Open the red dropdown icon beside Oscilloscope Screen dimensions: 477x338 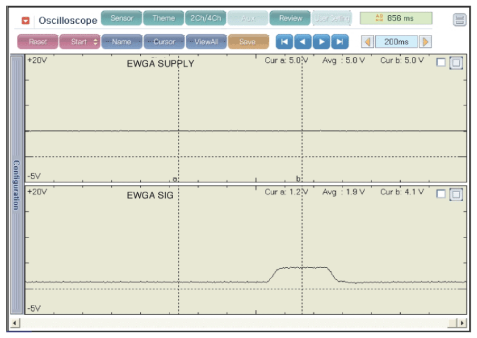click(26, 21)
